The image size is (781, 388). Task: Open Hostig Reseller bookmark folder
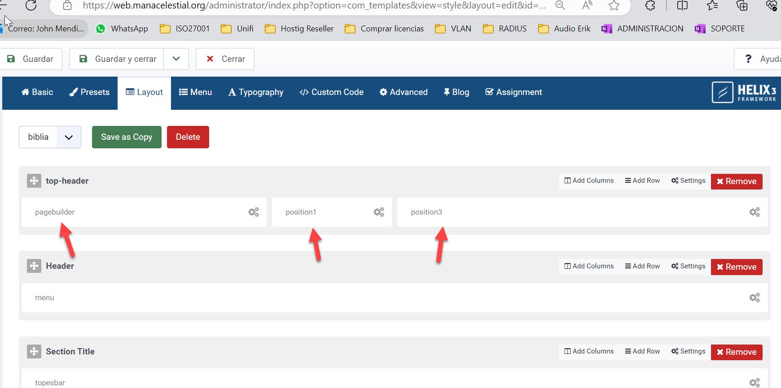[299, 29]
